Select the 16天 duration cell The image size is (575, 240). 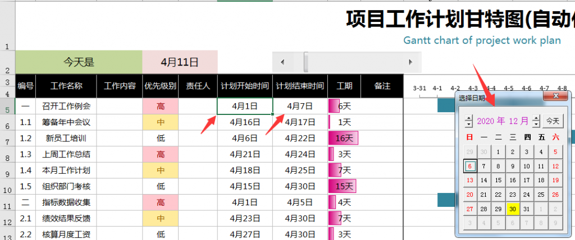tap(344, 139)
